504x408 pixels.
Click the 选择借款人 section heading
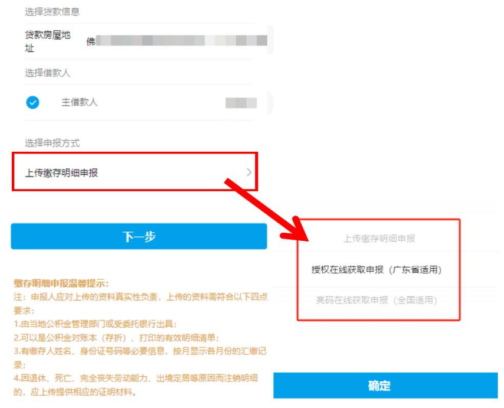tap(48, 73)
